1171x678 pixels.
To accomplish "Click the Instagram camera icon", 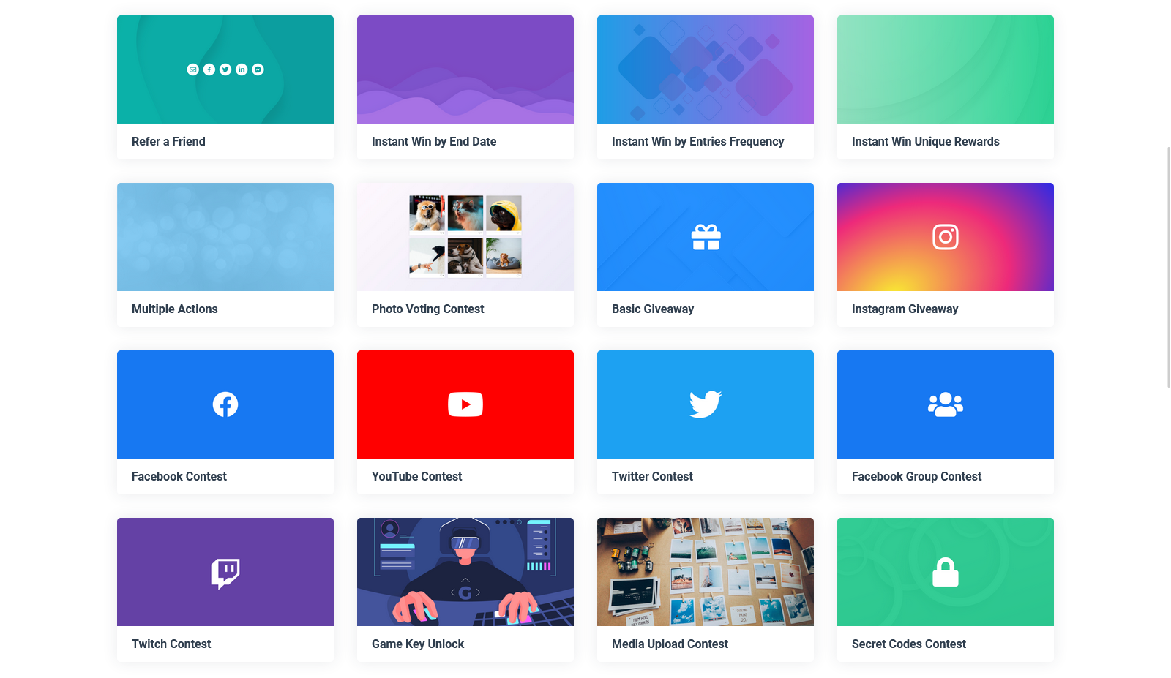I will coord(946,237).
